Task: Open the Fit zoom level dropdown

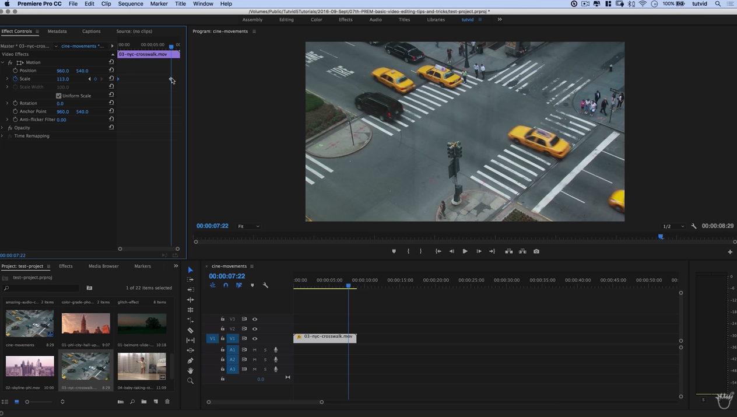Action: click(248, 226)
